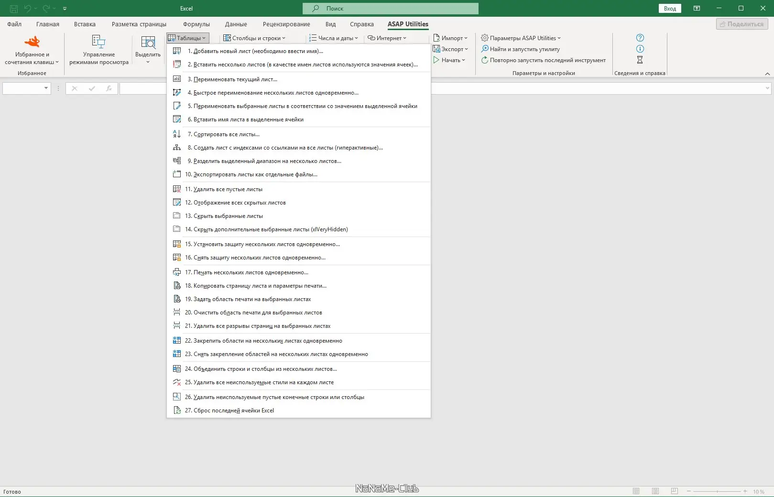The width and height of the screenshot is (774, 497).
Task: Open the Ribbon Display Options button
Action: tap(697, 8)
